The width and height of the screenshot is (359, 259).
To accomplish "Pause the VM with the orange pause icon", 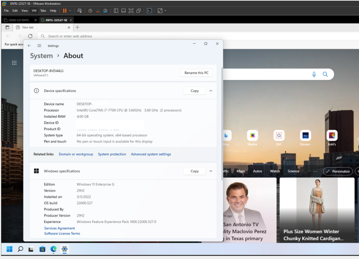I will point(65,11).
